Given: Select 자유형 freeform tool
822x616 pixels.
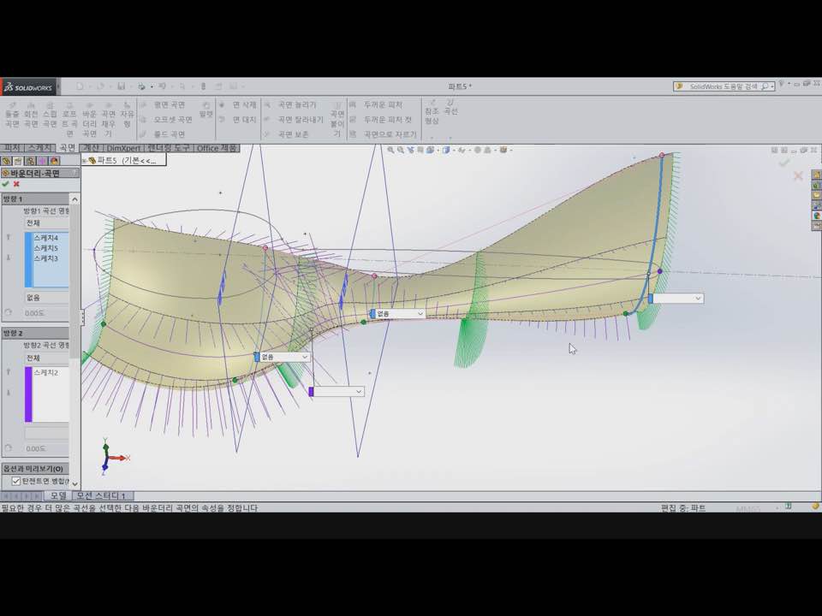Looking at the screenshot, I should [x=127, y=115].
